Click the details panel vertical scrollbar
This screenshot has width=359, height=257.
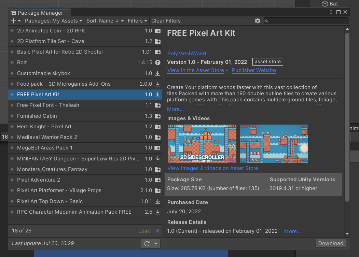pos(347,117)
